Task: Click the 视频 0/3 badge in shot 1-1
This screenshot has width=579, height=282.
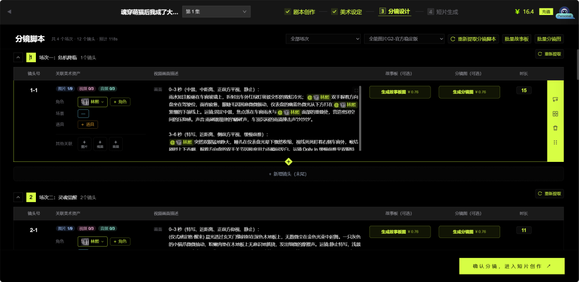Action: [x=87, y=89]
